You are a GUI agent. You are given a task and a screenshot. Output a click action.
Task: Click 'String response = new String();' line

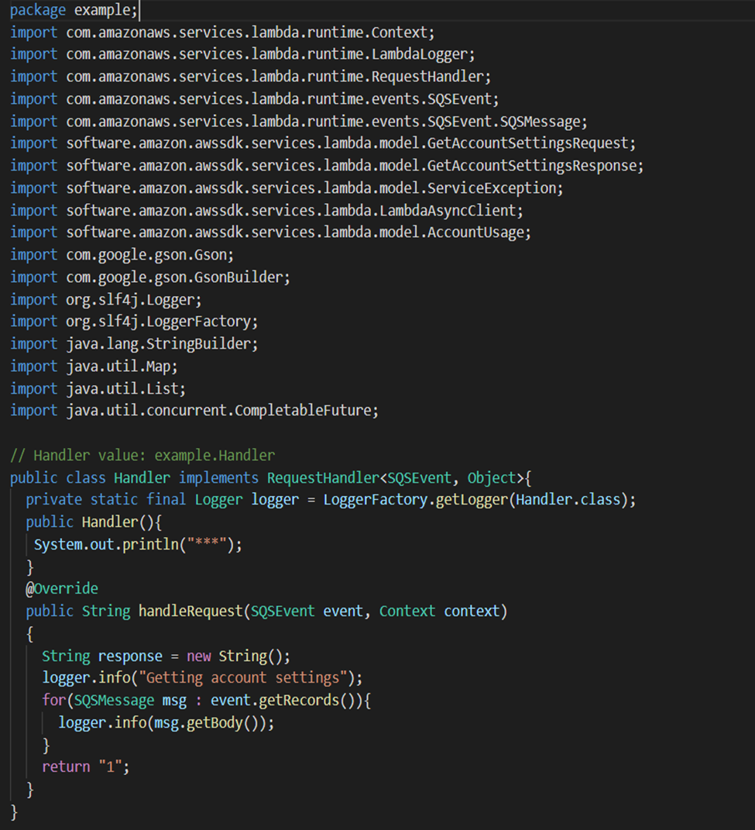(x=166, y=656)
